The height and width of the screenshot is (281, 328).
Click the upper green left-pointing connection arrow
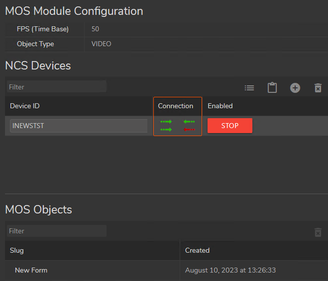tap(189, 122)
